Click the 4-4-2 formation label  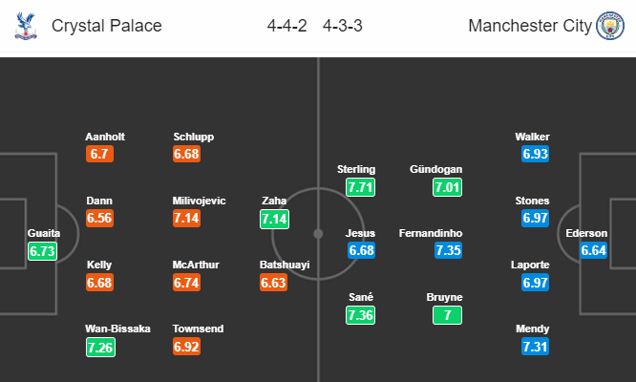pos(286,26)
